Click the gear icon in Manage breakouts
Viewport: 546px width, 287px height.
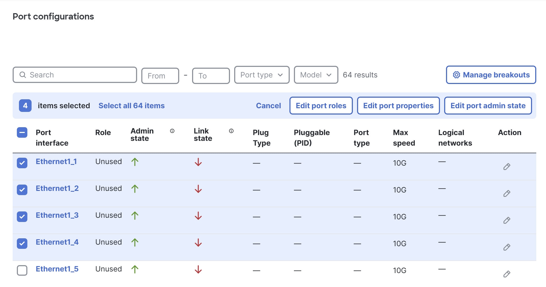tap(456, 75)
